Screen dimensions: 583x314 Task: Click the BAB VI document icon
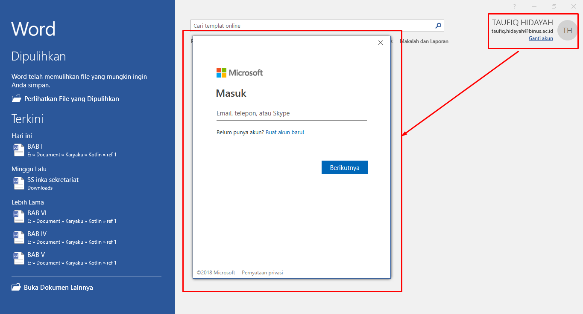pos(19,216)
